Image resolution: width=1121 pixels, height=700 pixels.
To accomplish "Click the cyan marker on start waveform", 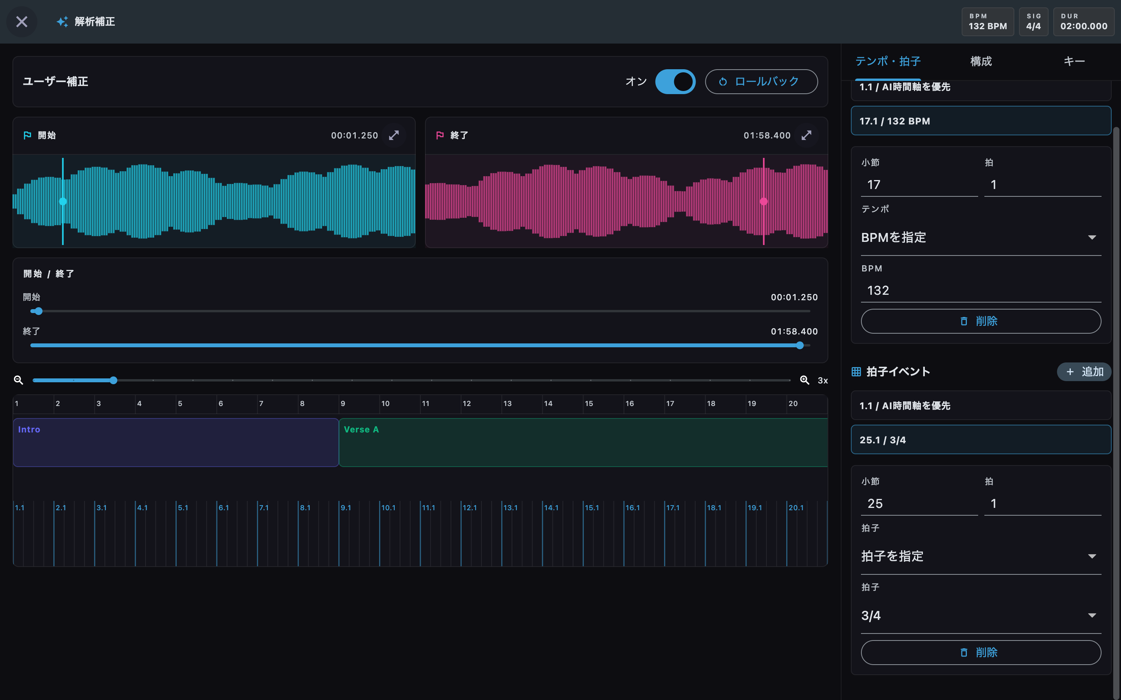I will (63, 201).
